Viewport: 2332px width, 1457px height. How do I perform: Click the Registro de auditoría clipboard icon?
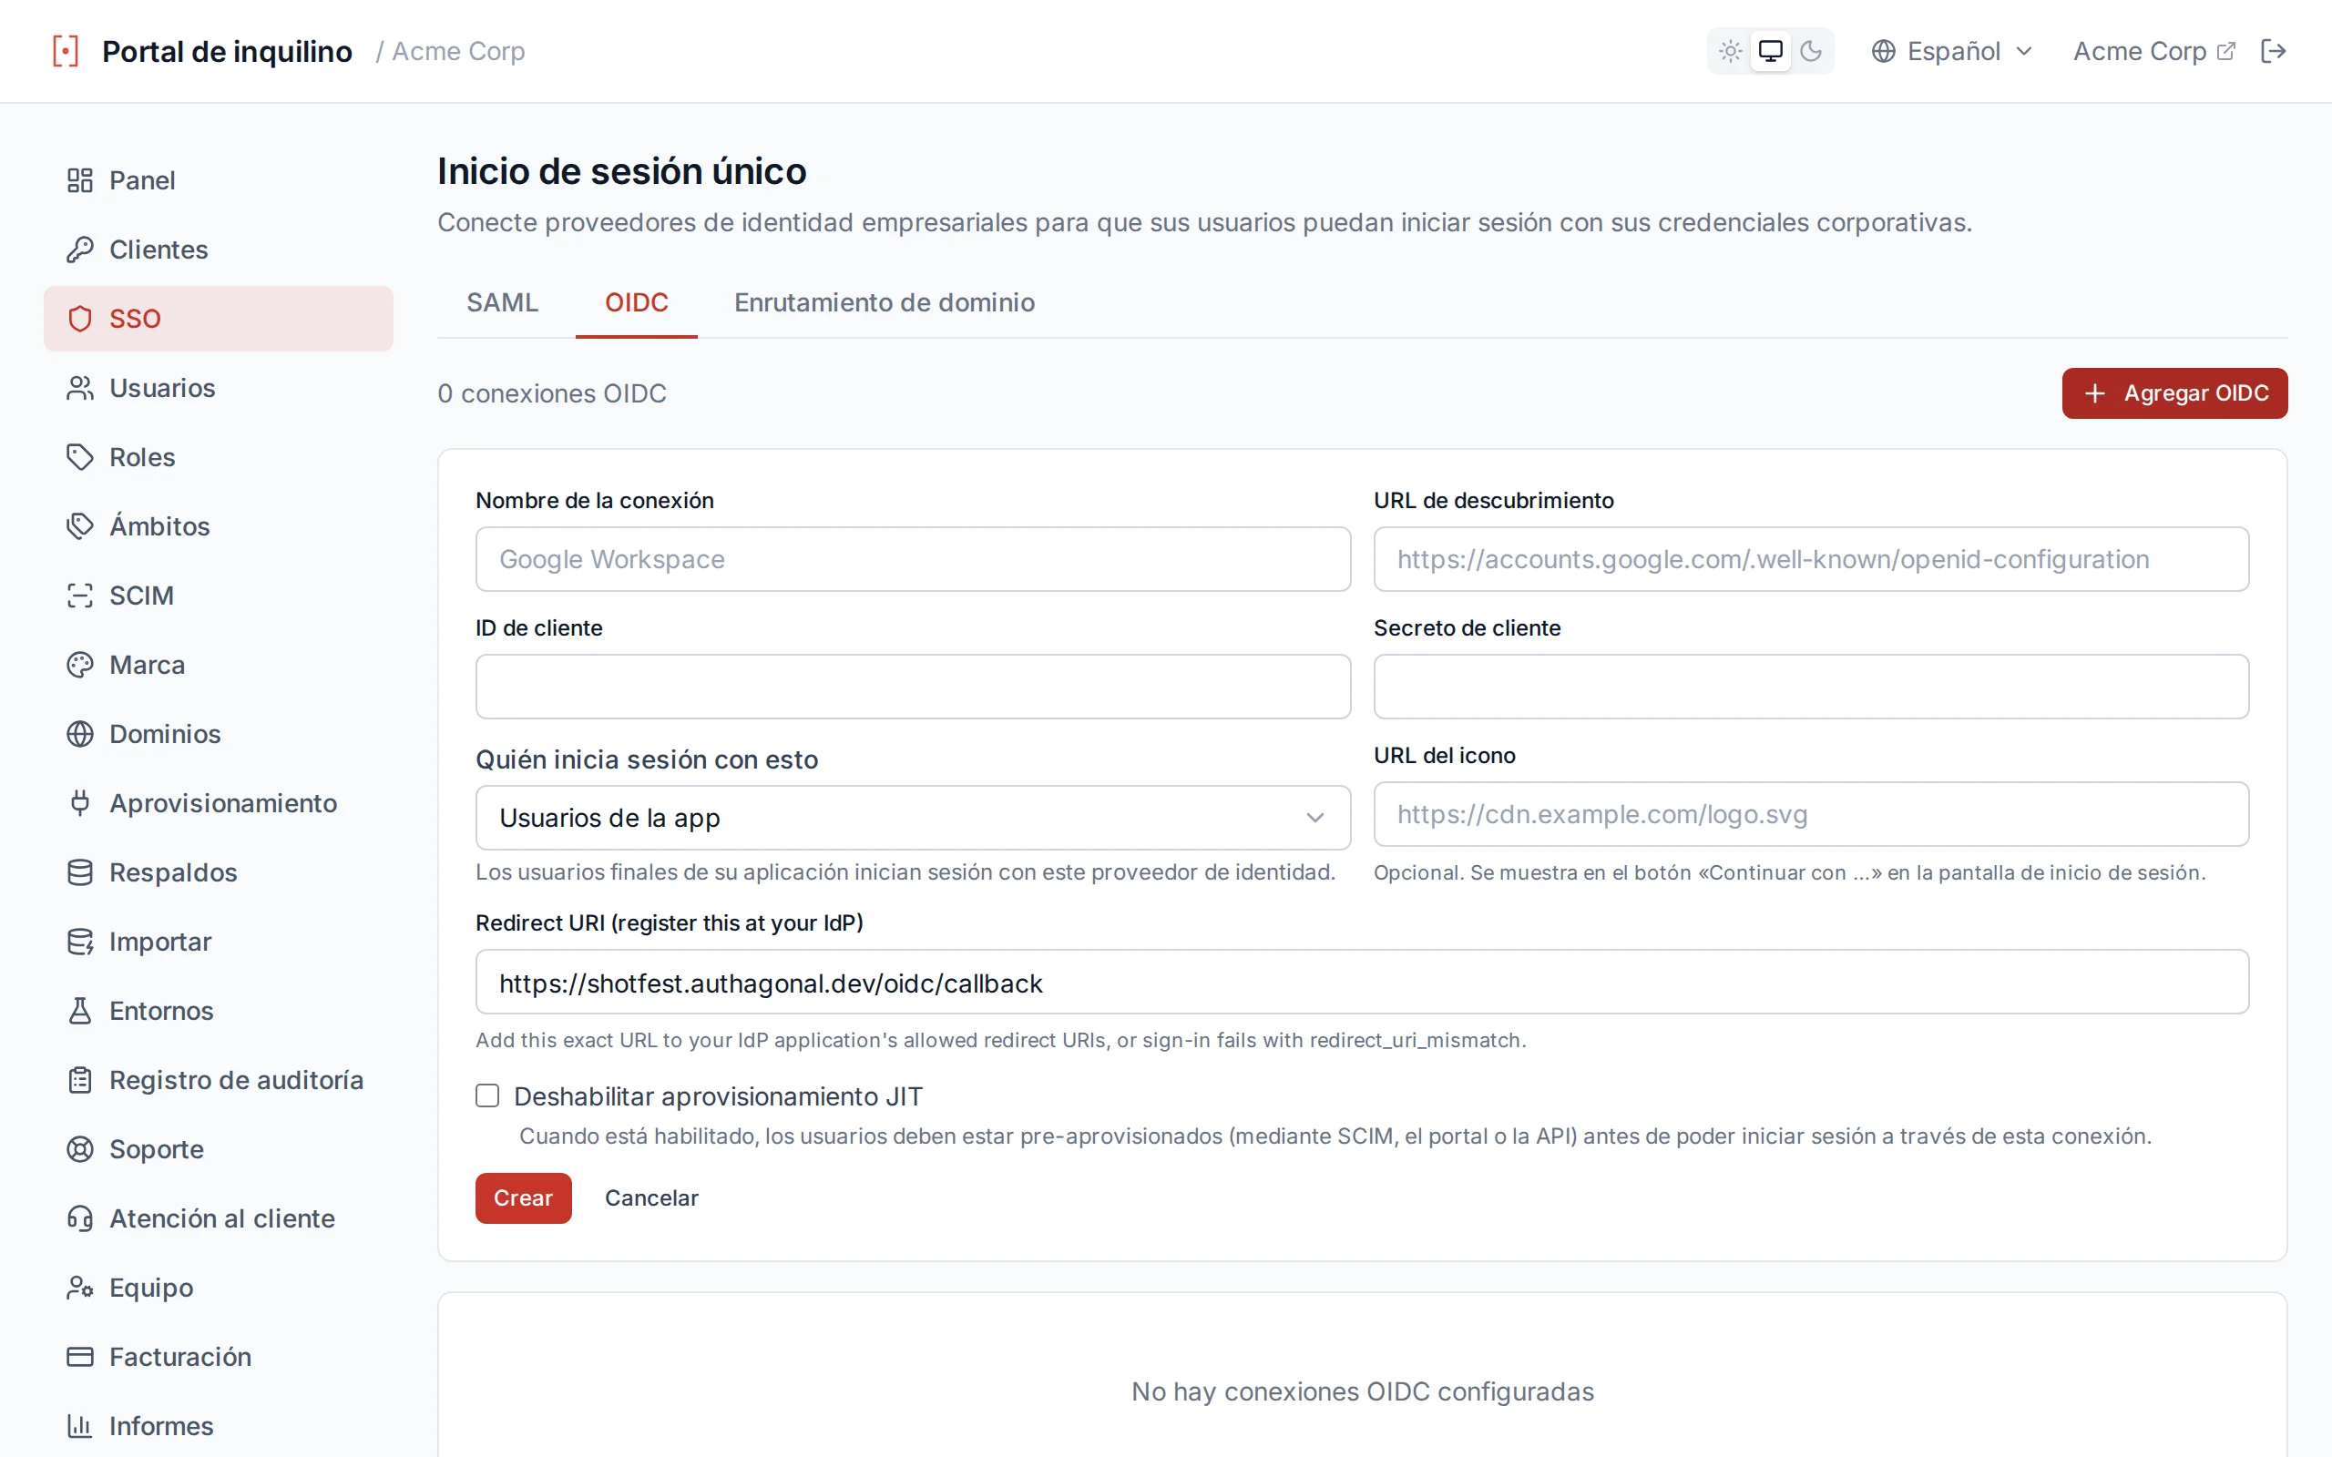point(80,1080)
